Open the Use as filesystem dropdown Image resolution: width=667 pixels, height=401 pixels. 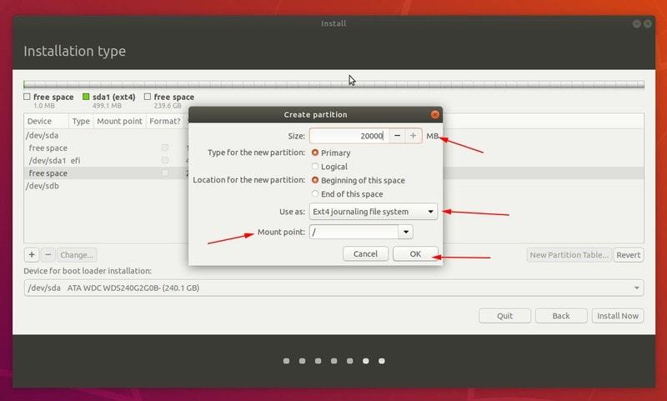tap(373, 212)
